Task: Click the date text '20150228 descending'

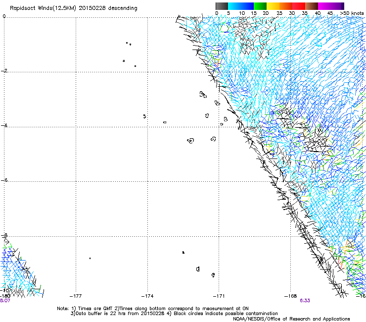Action: click(108, 8)
